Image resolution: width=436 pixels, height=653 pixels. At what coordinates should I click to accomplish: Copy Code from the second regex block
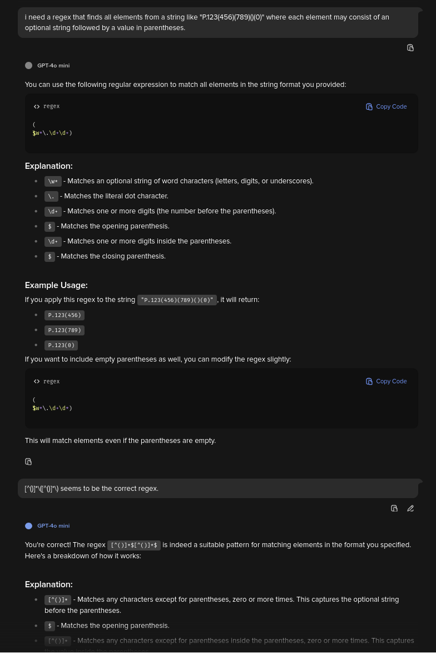coord(386,382)
